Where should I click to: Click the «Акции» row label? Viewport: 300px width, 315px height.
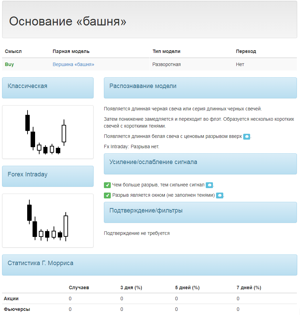(x=11, y=299)
